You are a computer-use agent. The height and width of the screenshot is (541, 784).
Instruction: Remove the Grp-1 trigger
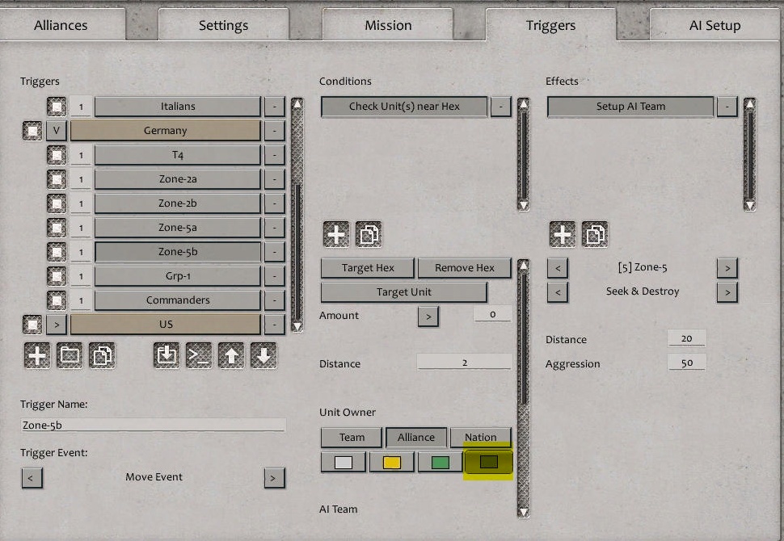point(275,276)
